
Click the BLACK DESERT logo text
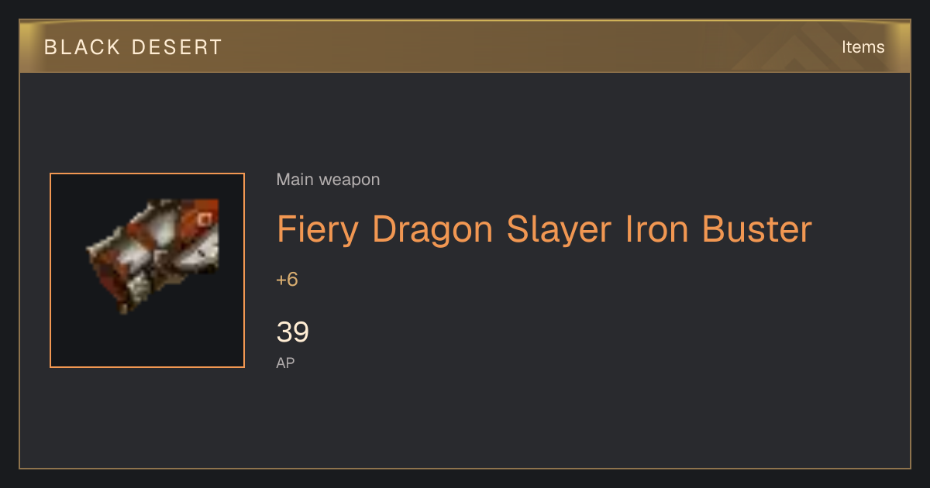coord(133,47)
